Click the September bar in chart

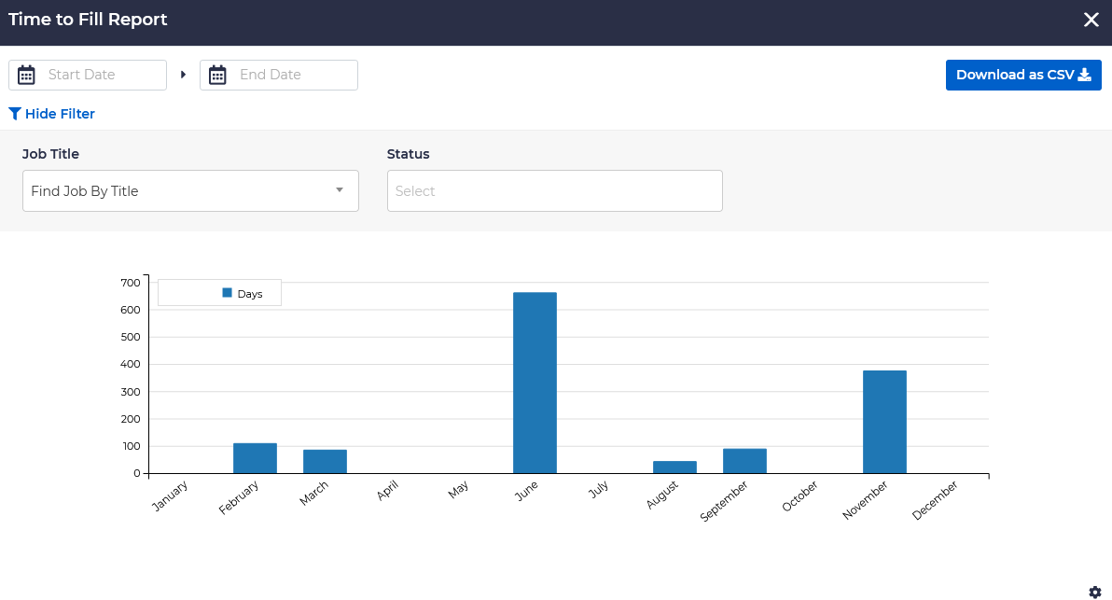[744, 461]
